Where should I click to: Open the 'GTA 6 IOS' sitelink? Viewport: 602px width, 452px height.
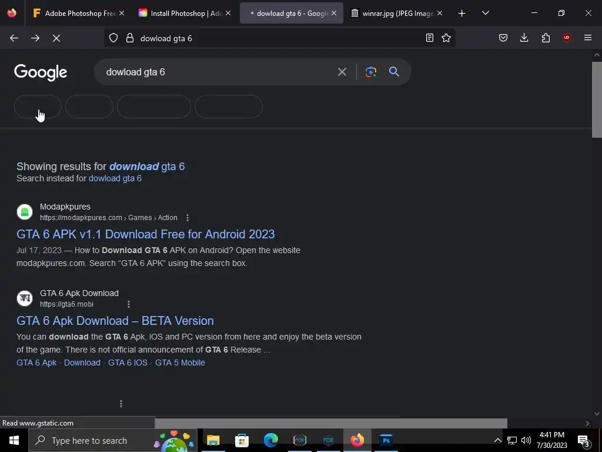(128, 363)
